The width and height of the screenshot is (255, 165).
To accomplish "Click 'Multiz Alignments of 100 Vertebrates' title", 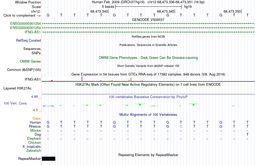I will [x=148, y=115].
